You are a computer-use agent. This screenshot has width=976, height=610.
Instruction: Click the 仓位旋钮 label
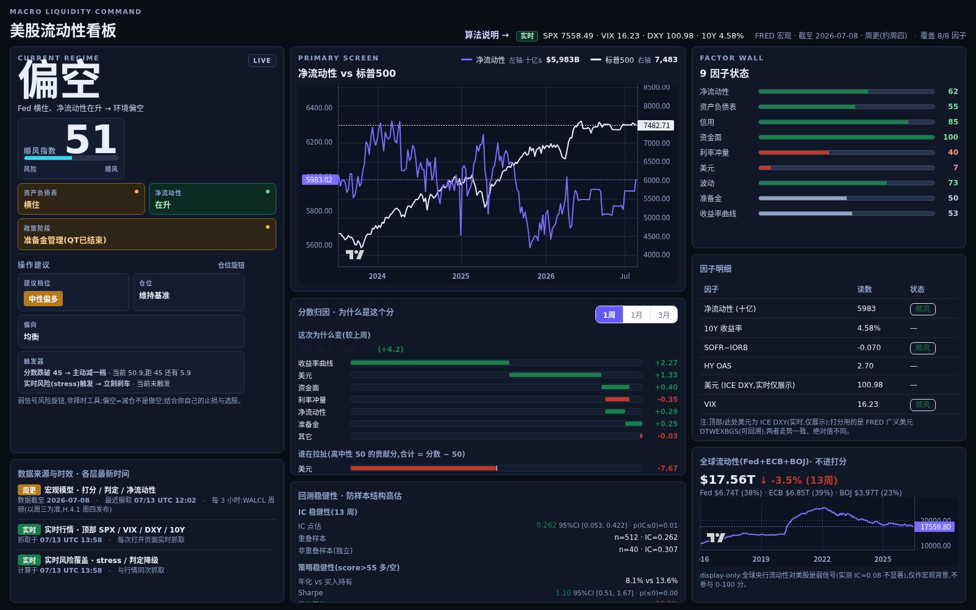(x=231, y=265)
